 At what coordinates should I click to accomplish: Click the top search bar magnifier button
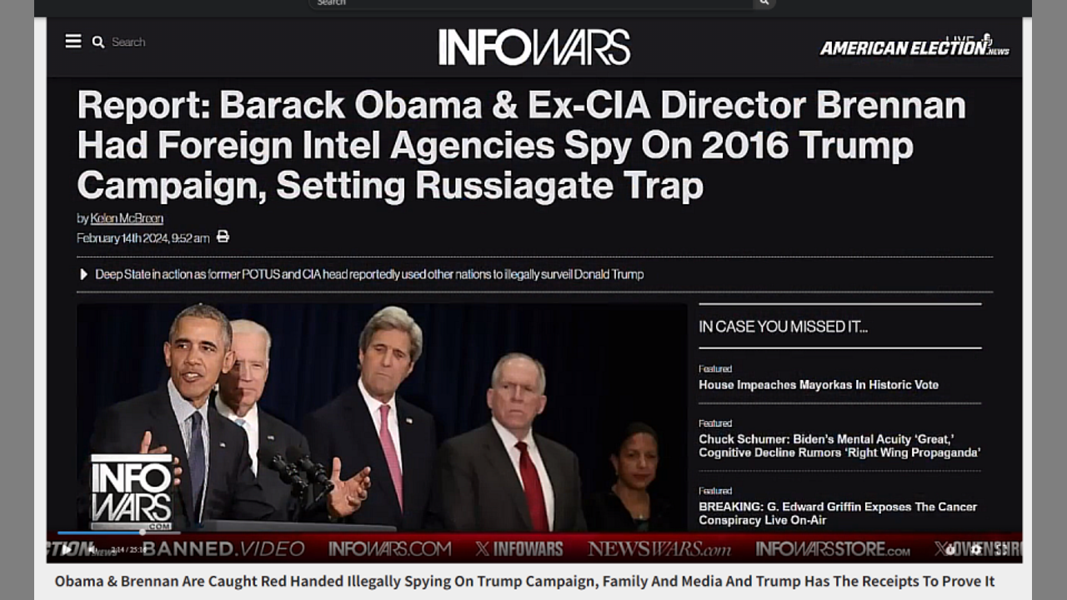coord(764,3)
